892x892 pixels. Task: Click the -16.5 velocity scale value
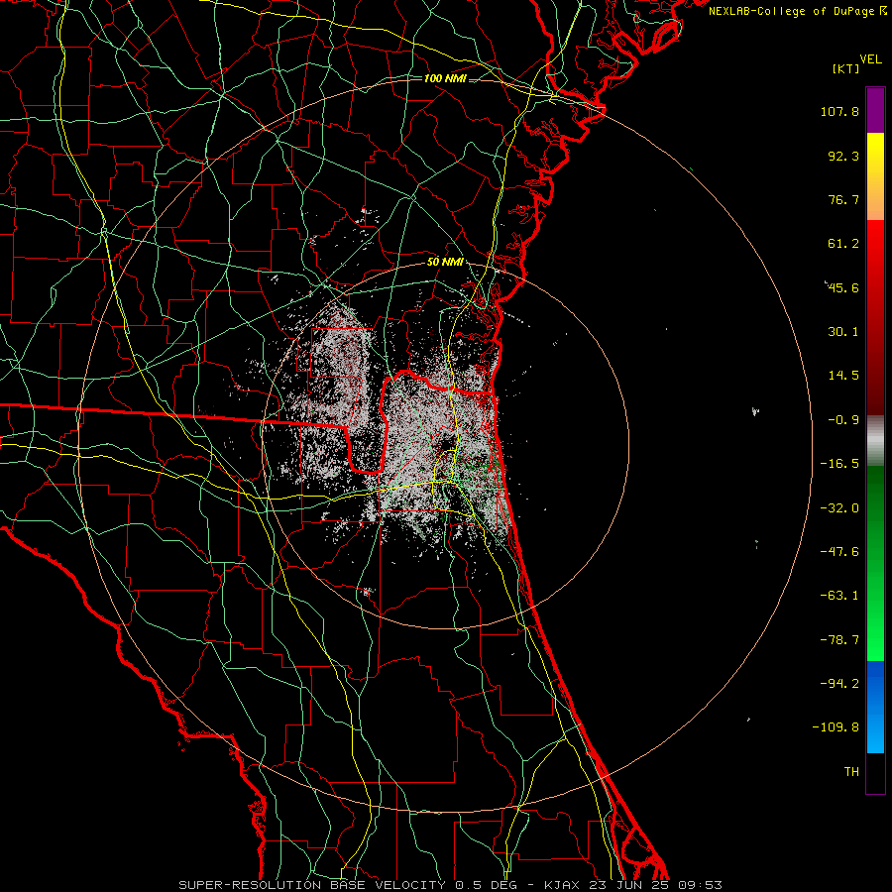click(x=839, y=464)
